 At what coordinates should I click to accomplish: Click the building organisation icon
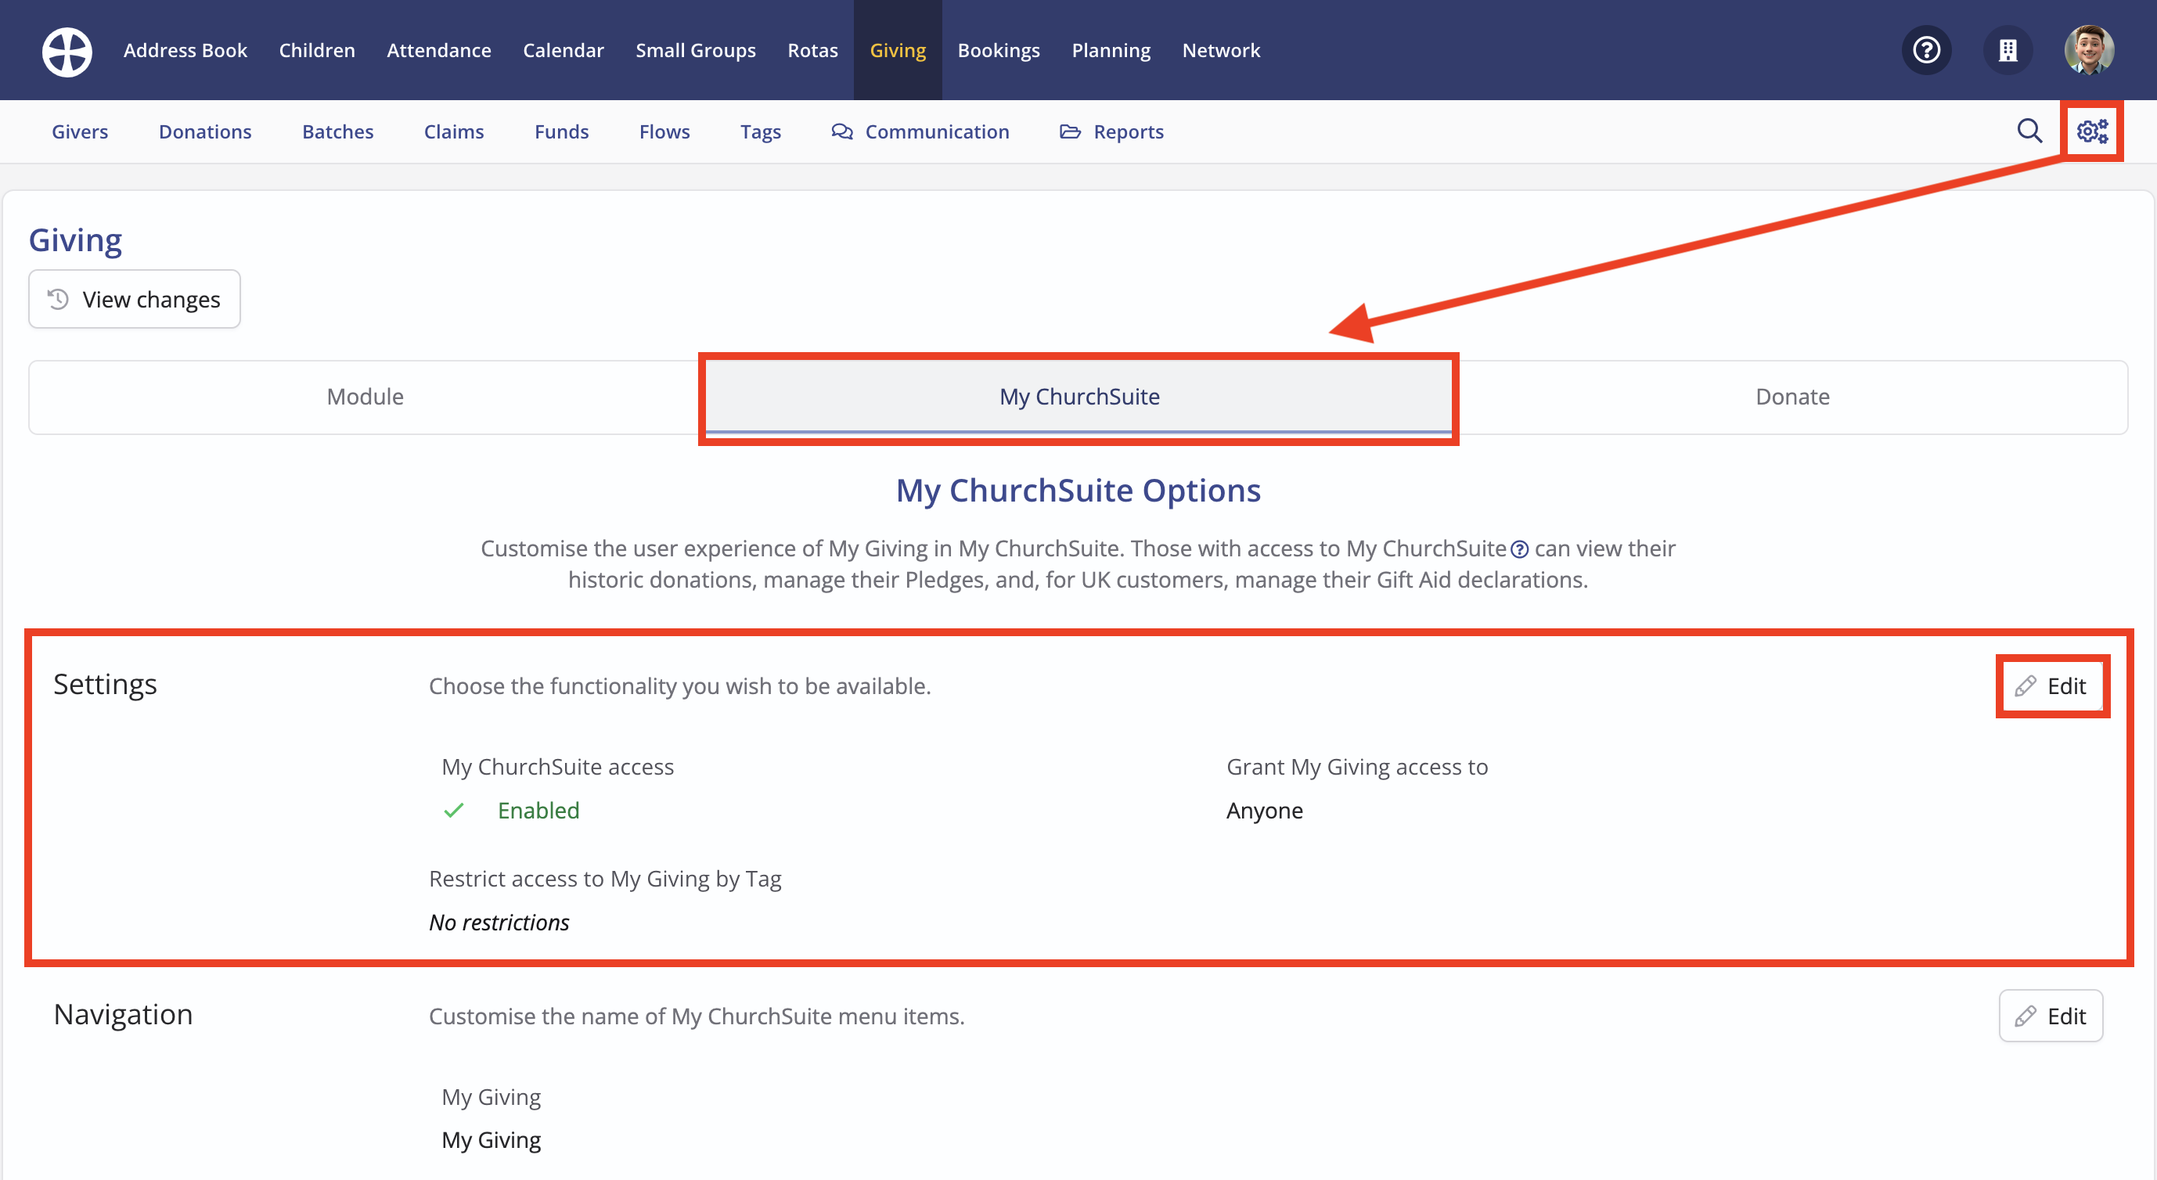(x=2008, y=50)
